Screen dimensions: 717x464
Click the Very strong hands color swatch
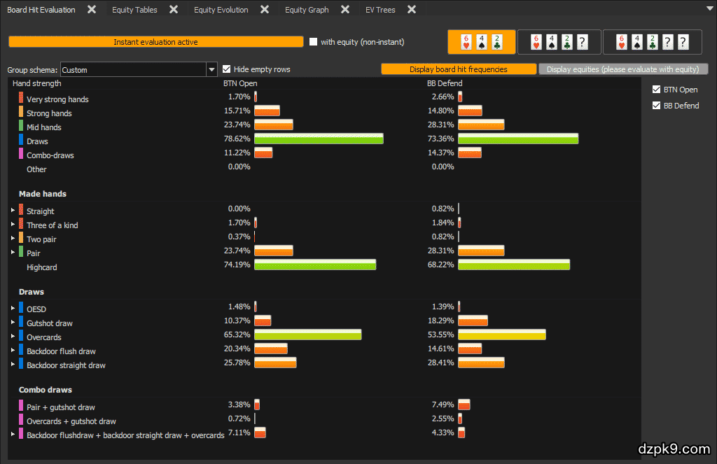[21, 99]
